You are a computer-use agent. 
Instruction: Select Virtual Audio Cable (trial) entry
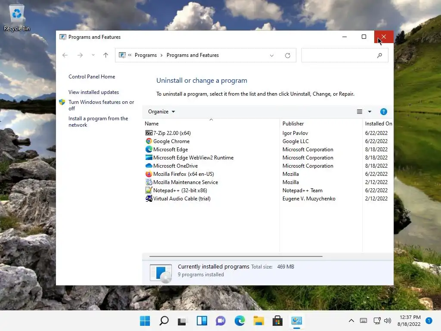click(182, 198)
